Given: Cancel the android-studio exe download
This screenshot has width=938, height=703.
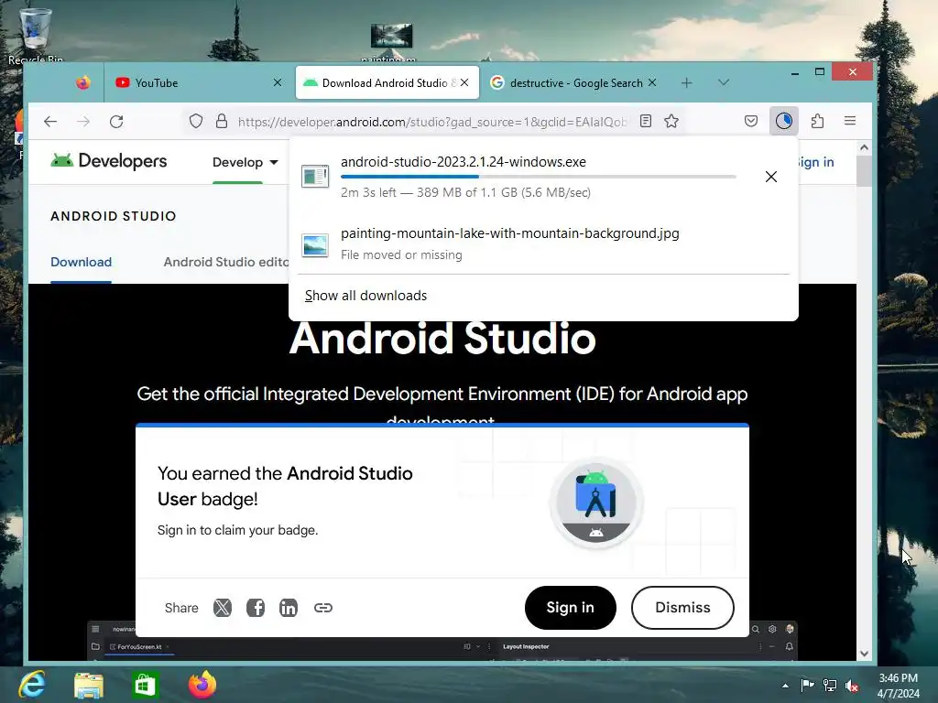Looking at the screenshot, I should [771, 177].
